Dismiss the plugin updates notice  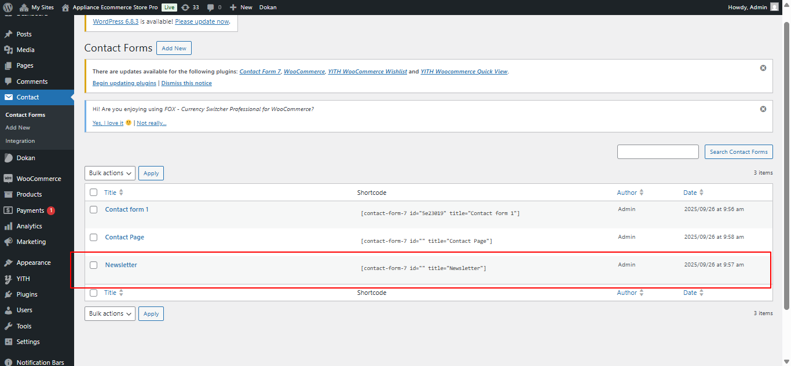point(763,68)
